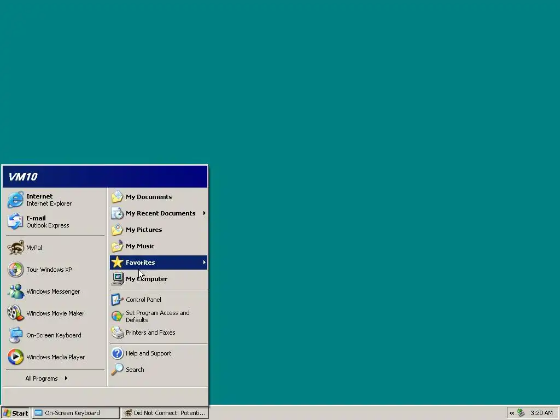The width and height of the screenshot is (560, 420).
Task: Open Windows Movie Maker film reel icon
Action: 15,313
